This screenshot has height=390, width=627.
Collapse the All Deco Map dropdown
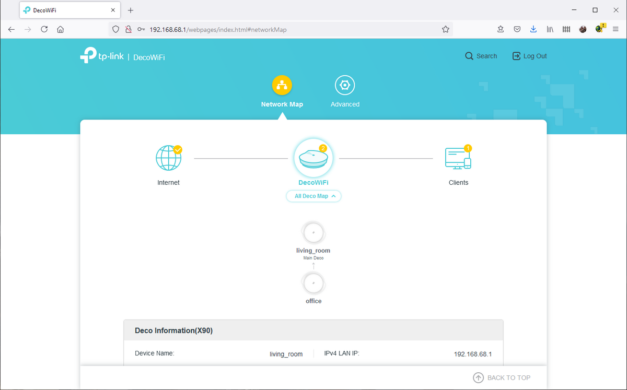click(313, 196)
